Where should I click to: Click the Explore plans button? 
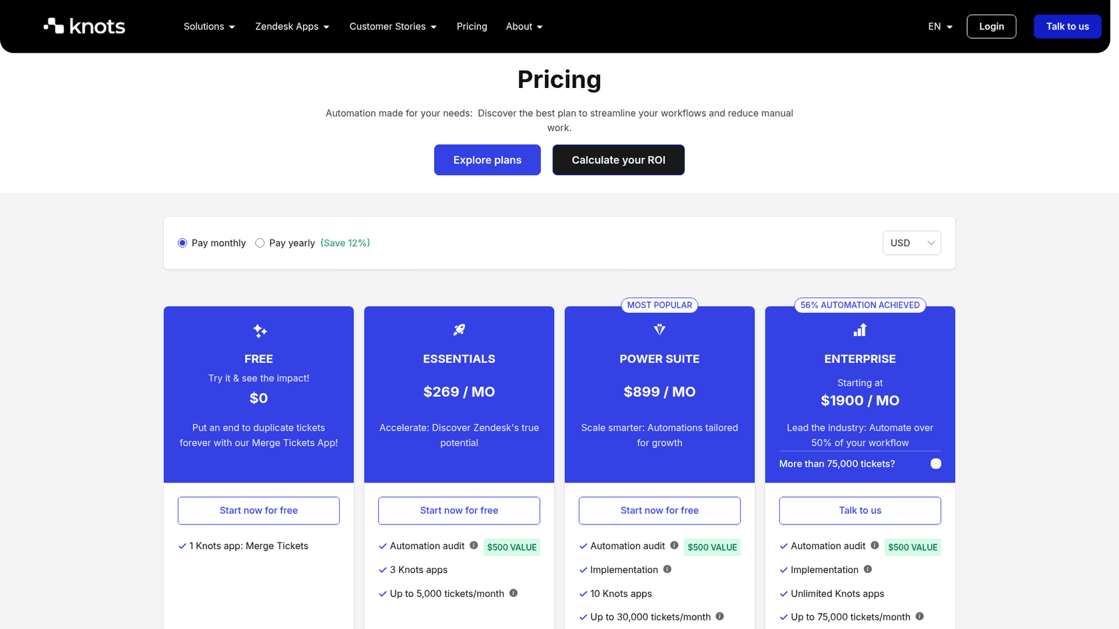click(488, 160)
